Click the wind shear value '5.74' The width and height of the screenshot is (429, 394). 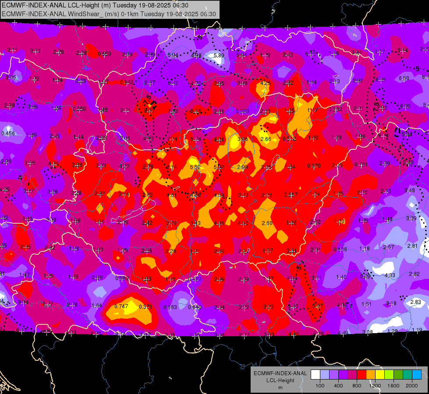point(195,139)
